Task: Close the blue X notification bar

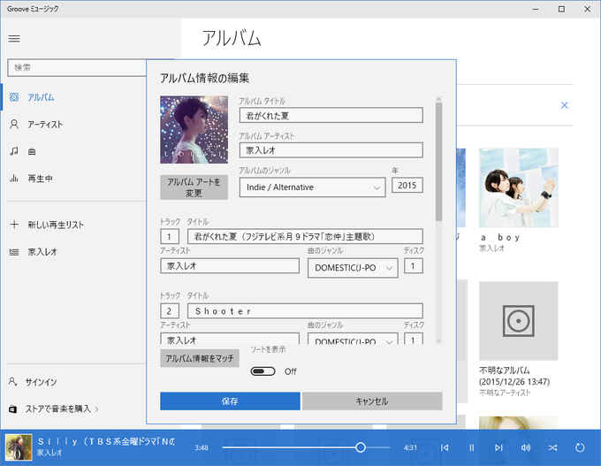Action: (x=565, y=105)
